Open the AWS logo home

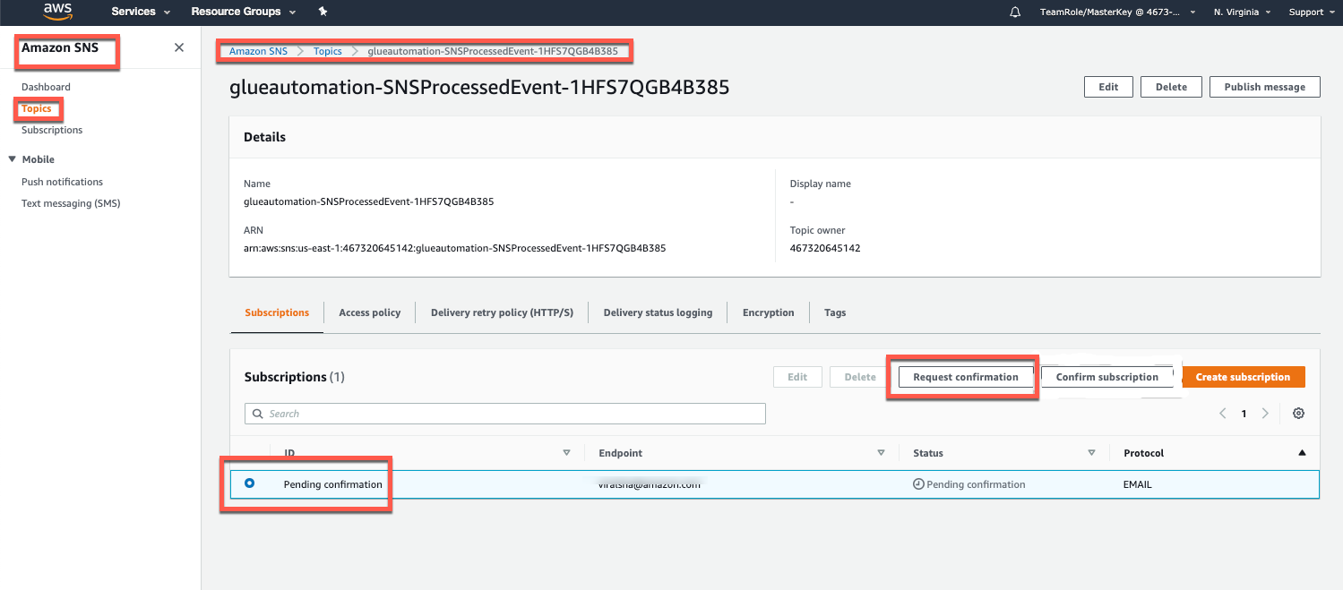click(x=57, y=12)
